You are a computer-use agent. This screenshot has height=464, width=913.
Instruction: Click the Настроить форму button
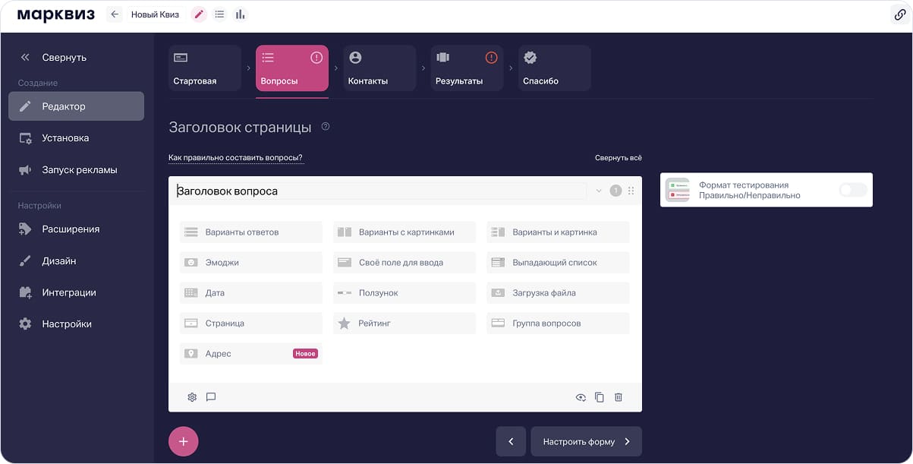click(x=587, y=441)
